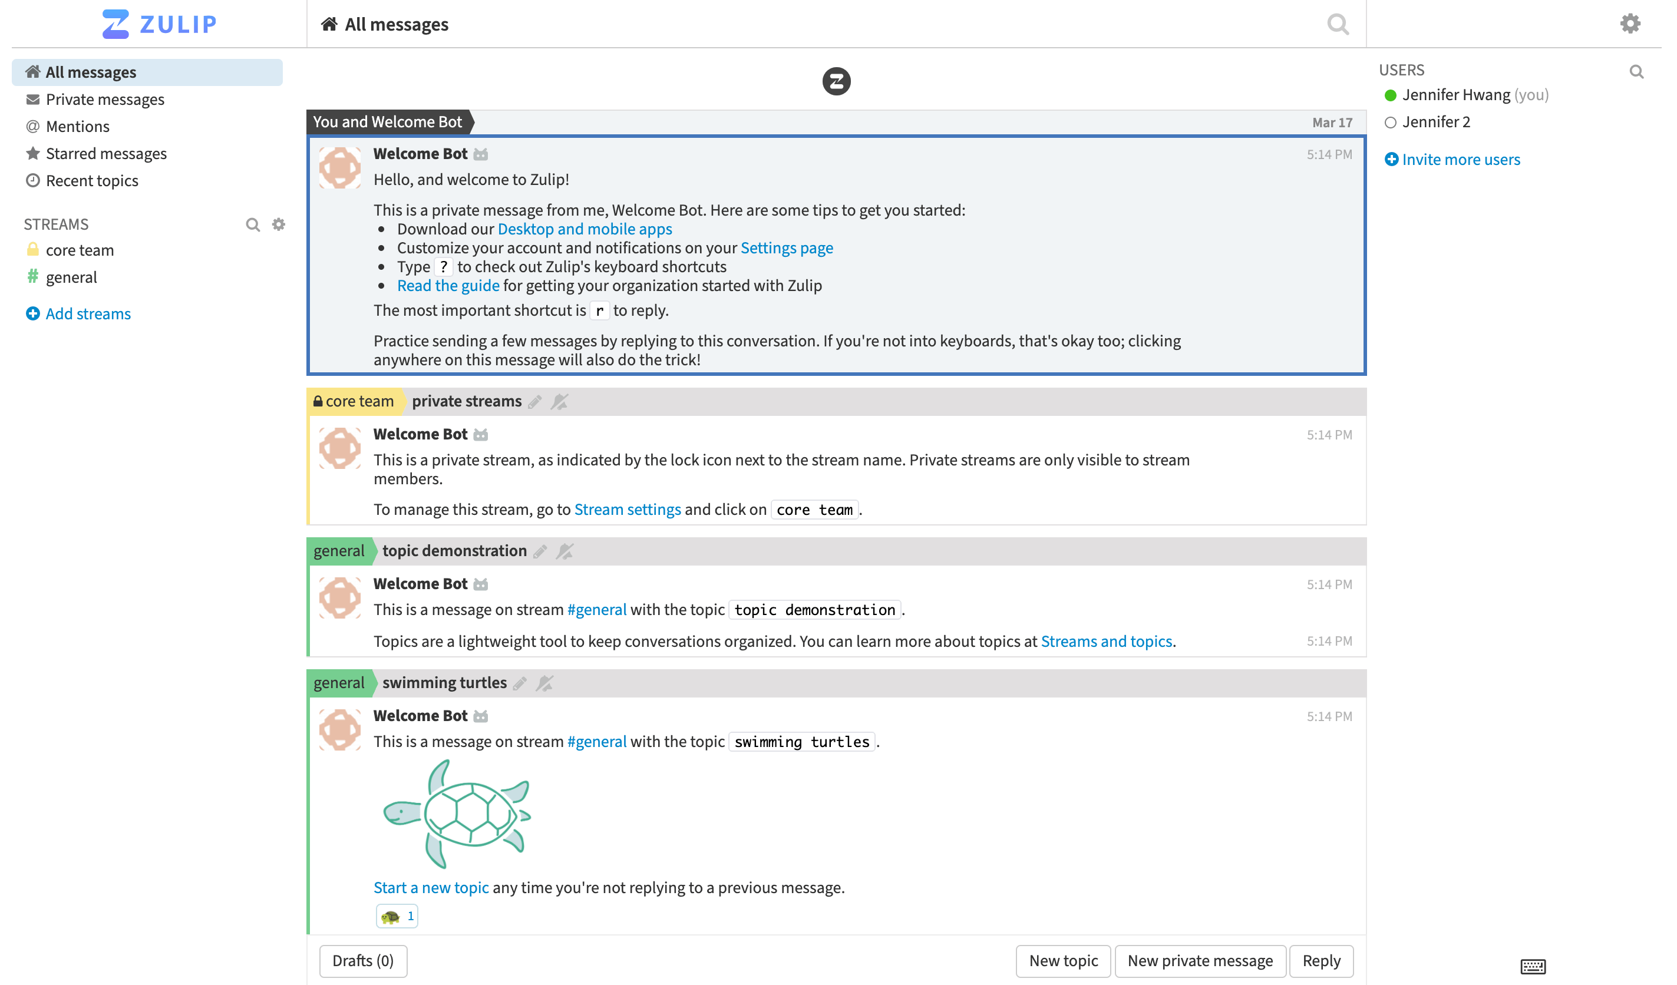Click the users search magnifier icon
This screenshot has width=1677, height=985.
(x=1636, y=72)
